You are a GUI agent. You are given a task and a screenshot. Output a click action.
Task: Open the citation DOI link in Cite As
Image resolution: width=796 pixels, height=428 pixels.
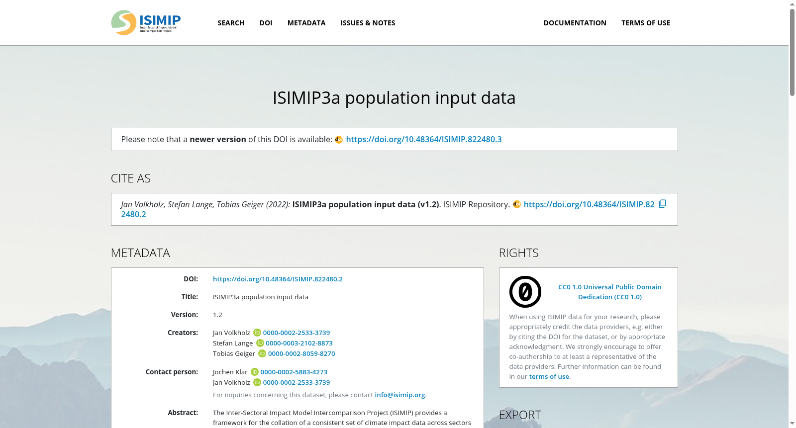point(589,204)
